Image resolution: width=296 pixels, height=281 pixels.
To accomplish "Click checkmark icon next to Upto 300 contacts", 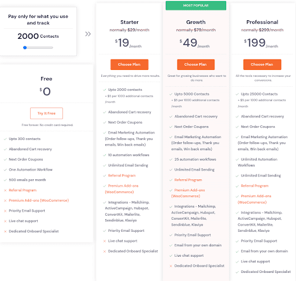I will coord(5,139).
